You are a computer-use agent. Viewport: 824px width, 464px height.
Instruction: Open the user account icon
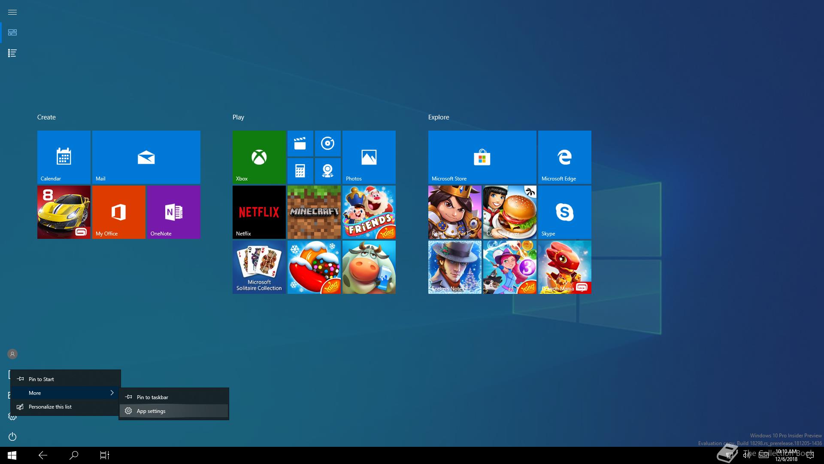12,354
